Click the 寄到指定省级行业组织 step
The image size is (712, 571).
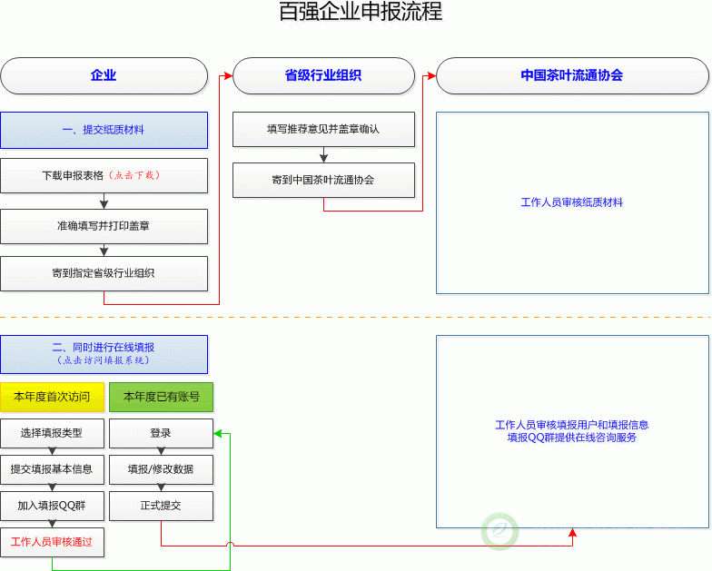[x=104, y=273]
